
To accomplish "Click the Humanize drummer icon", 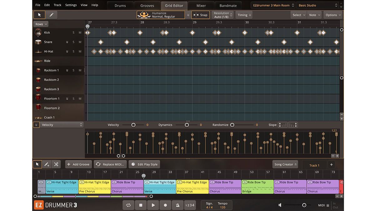I will (144, 15).
